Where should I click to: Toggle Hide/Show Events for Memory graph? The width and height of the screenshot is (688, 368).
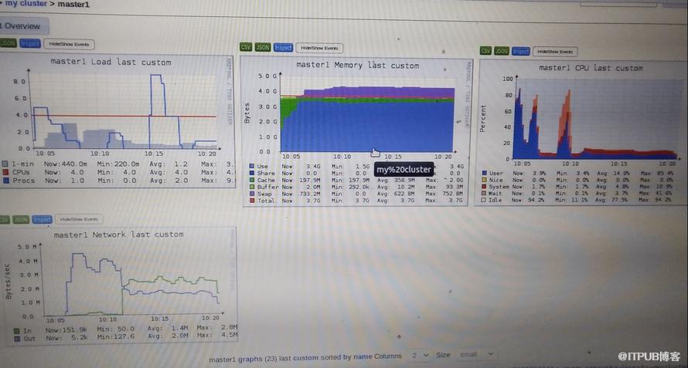319,48
